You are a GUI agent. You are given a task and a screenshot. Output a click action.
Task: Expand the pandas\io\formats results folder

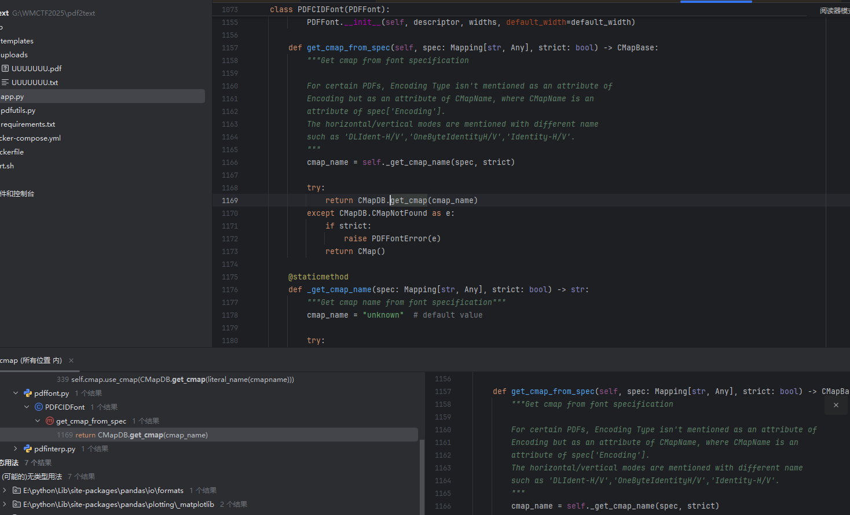(x=5, y=490)
